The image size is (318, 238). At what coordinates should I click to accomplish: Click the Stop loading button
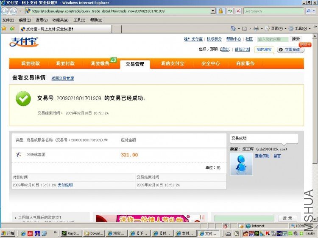(238, 11)
